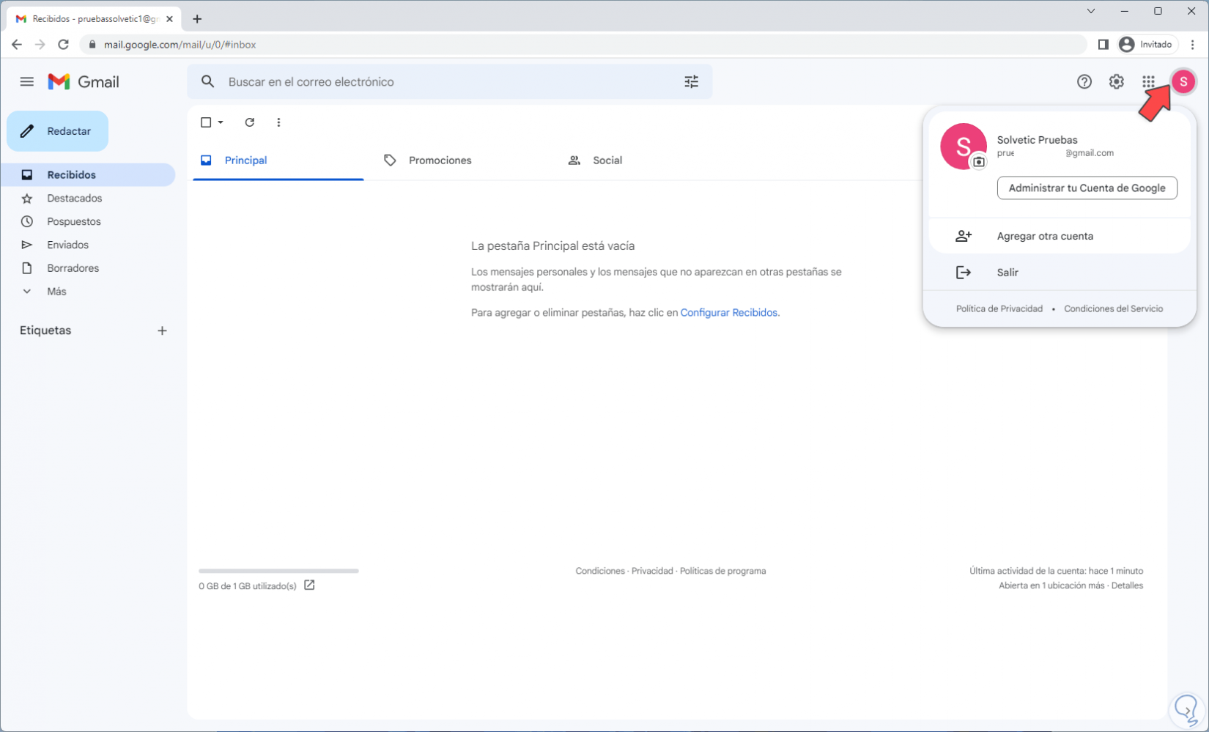Open the main menu hamburger icon
This screenshot has width=1209, height=732.
coord(27,81)
